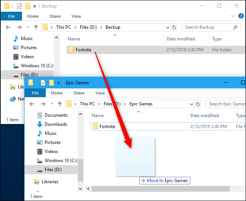Select Pictures in Backup window sidebar
The height and width of the screenshot is (201, 246).
click(x=28, y=48)
